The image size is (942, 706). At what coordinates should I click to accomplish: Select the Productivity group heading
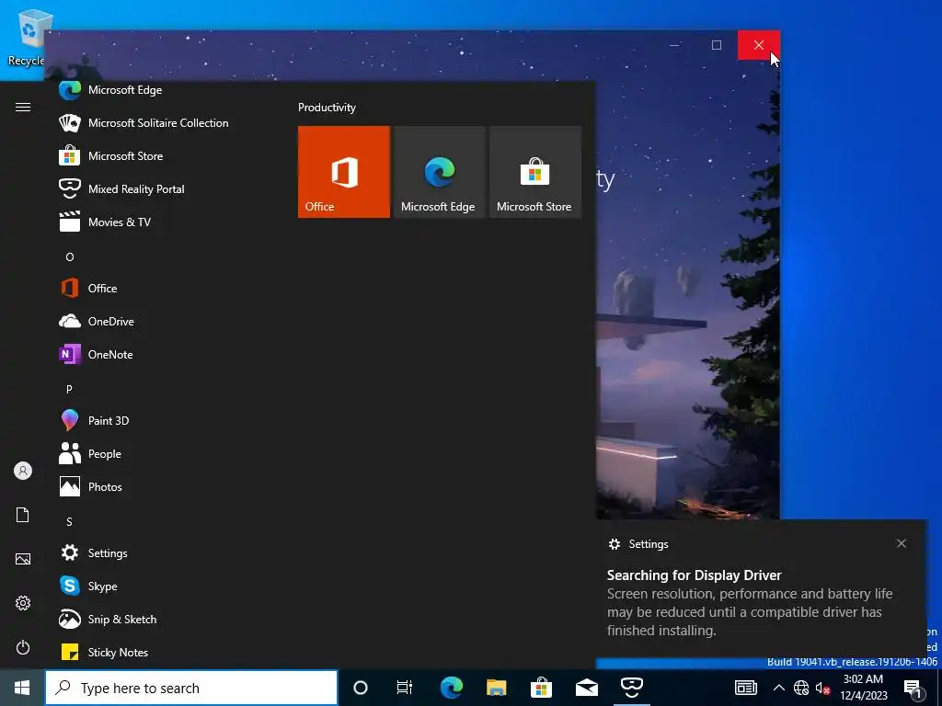tap(327, 108)
